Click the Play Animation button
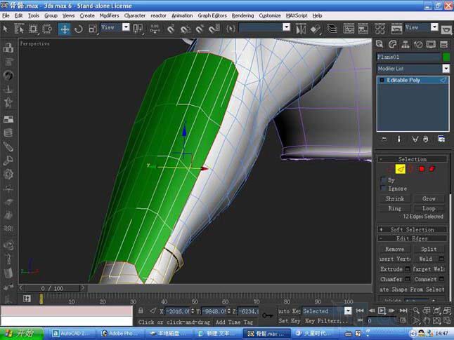 point(382,311)
